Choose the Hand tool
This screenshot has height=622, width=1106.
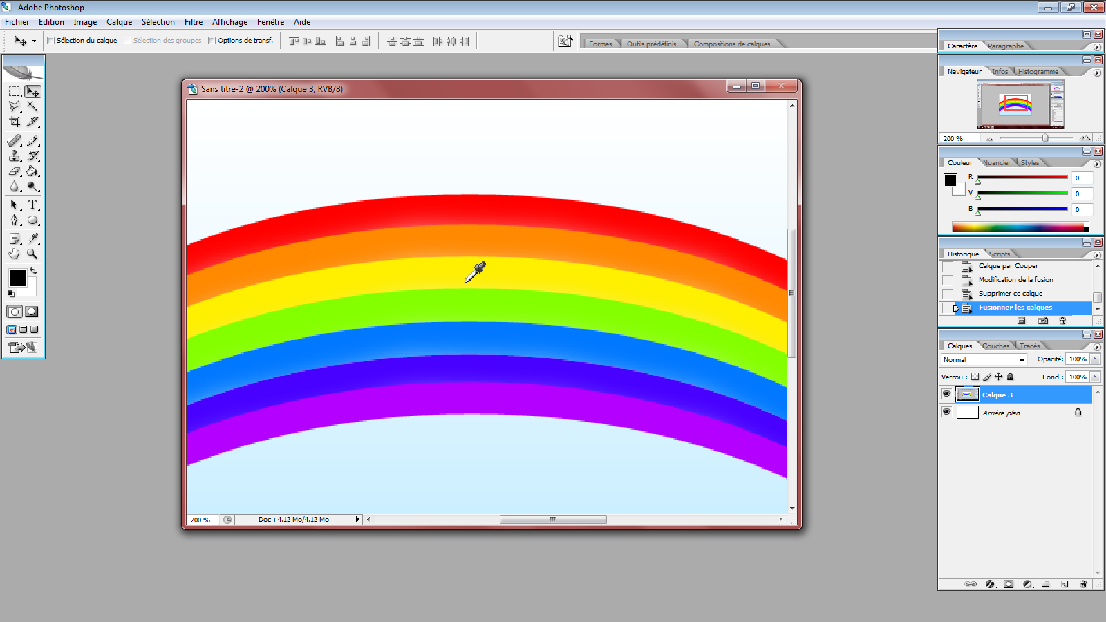15,254
